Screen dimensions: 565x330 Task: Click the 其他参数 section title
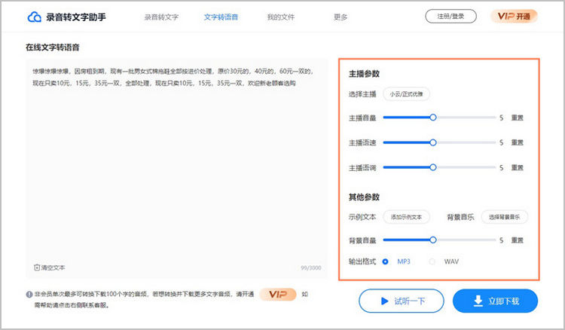[364, 197]
